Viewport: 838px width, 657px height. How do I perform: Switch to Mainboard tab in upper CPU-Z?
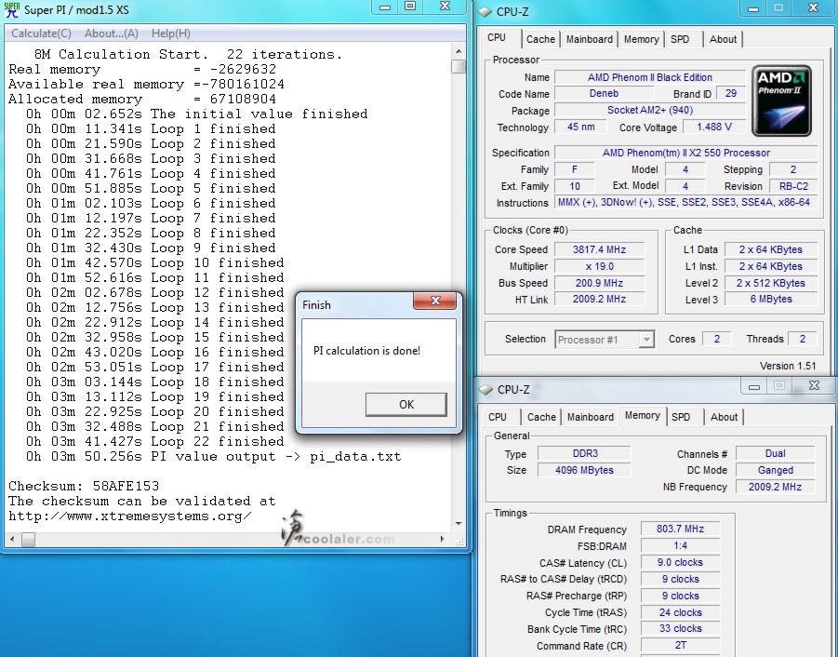(x=589, y=39)
